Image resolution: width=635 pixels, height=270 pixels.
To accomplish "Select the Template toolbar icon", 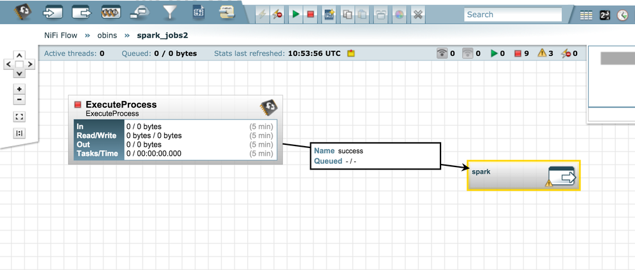I will (198, 12).
